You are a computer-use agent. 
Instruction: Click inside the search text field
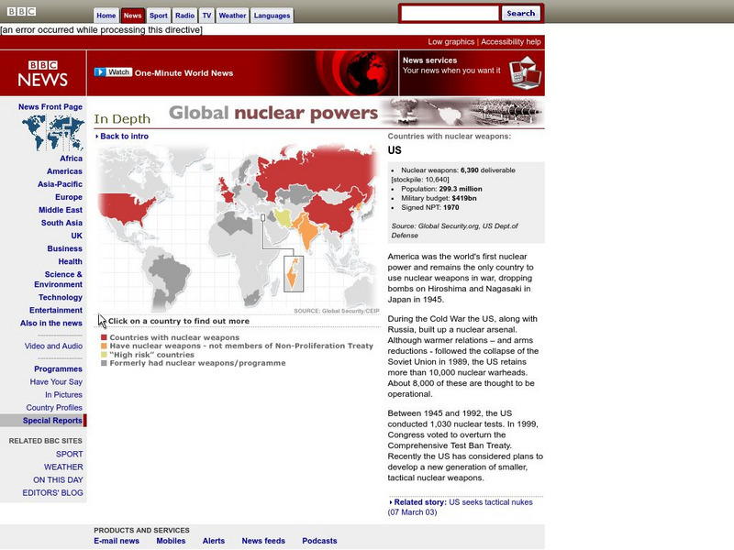pyautogui.click(x=450, y=14)
